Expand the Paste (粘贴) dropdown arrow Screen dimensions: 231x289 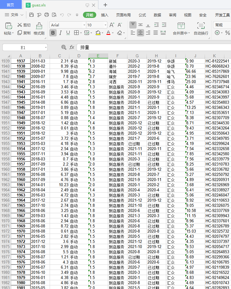[13, 33]
